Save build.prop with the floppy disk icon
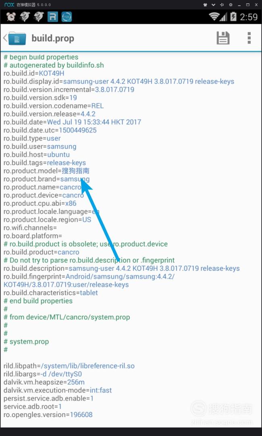The image size is (262, 436). pos(223,38)
